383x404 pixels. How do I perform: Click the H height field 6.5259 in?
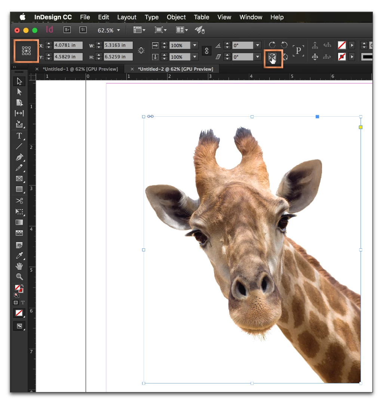tap(118, 57)
